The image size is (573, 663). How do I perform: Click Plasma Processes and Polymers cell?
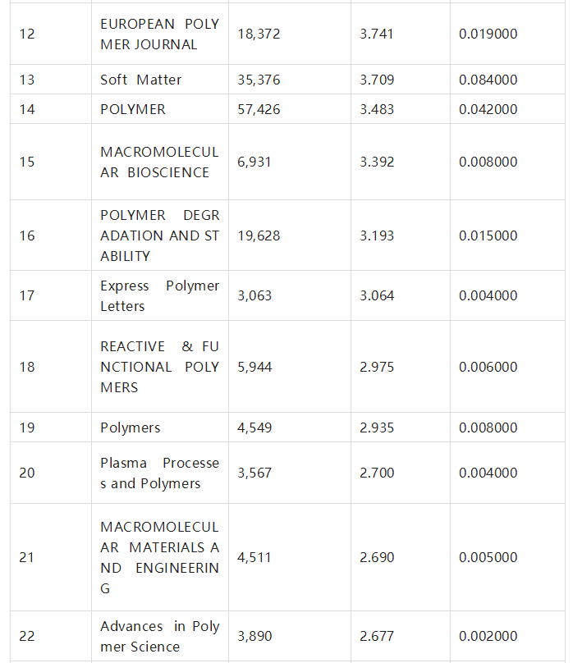point(160,473)
